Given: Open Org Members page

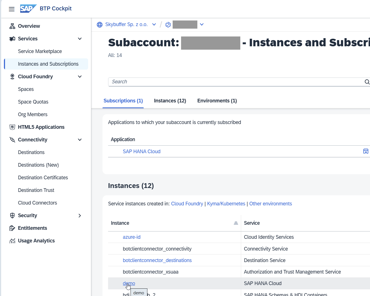Looking at the screenshot, I should pos(33,114).
